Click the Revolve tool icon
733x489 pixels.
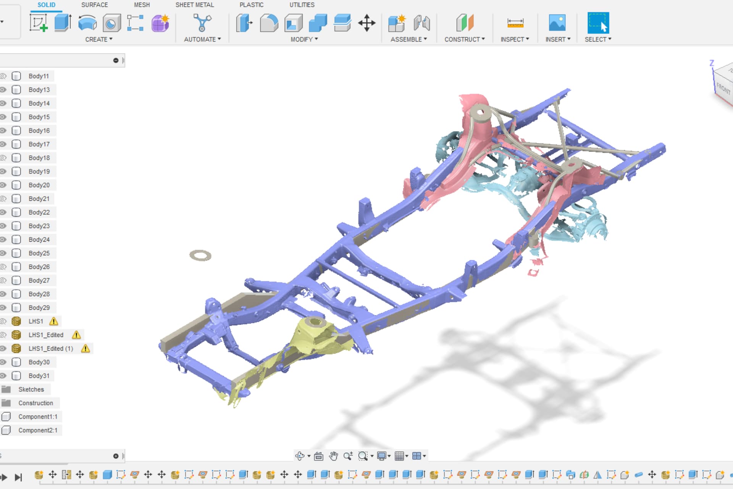87,23
